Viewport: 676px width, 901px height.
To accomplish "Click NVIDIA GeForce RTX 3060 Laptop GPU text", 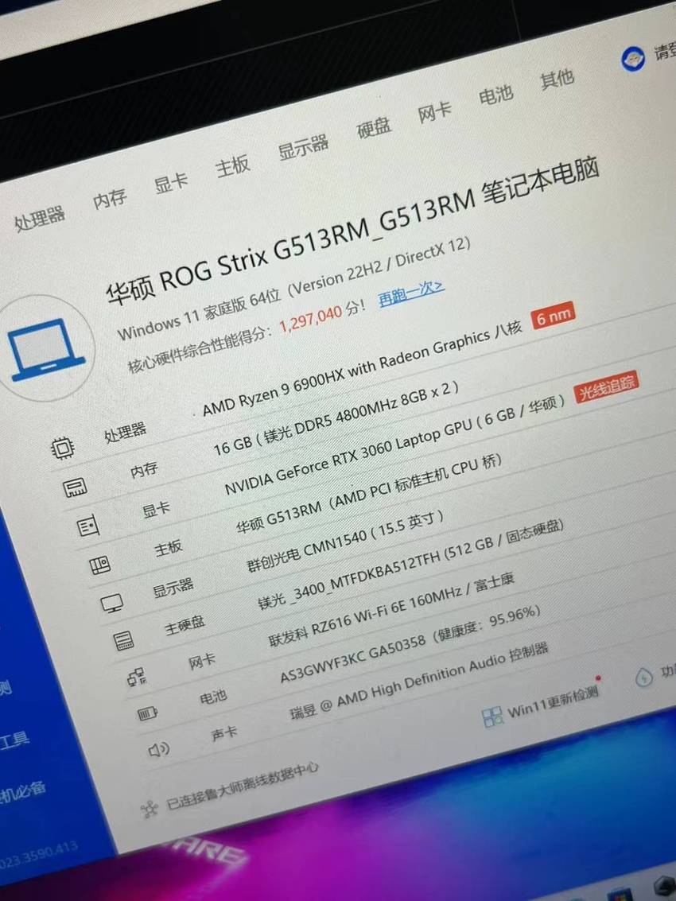I will (395, 445).
